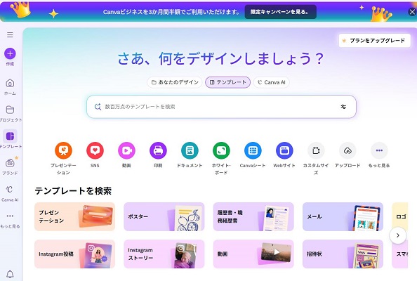
Task: Open Poster template category card
Action: pyautogui.click(x=164, y=216)
